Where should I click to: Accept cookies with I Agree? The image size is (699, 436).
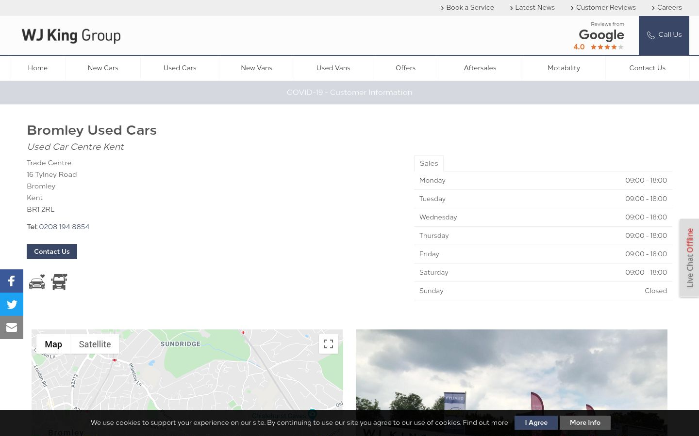tap(536, 422)
